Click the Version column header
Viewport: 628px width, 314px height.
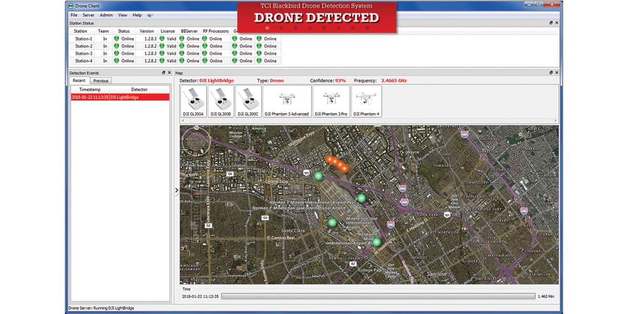click(x=147, y=31)
